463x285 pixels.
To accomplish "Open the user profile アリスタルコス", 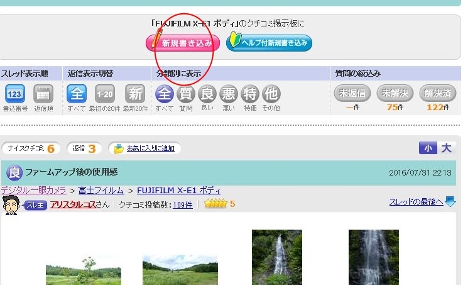I will coord(74,204).
